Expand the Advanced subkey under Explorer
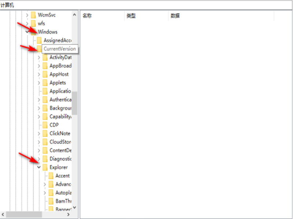 [x=45, y=184]
